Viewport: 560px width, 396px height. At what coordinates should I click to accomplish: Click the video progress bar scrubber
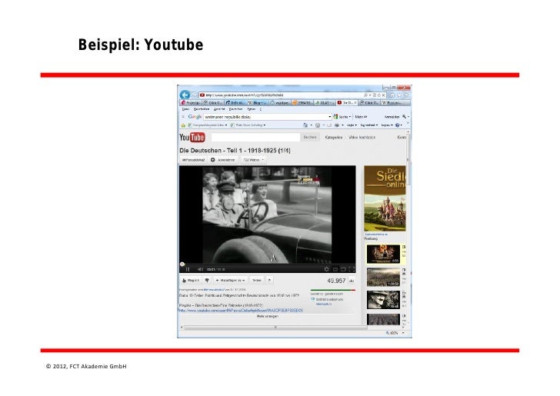click(x=182, y=264)
